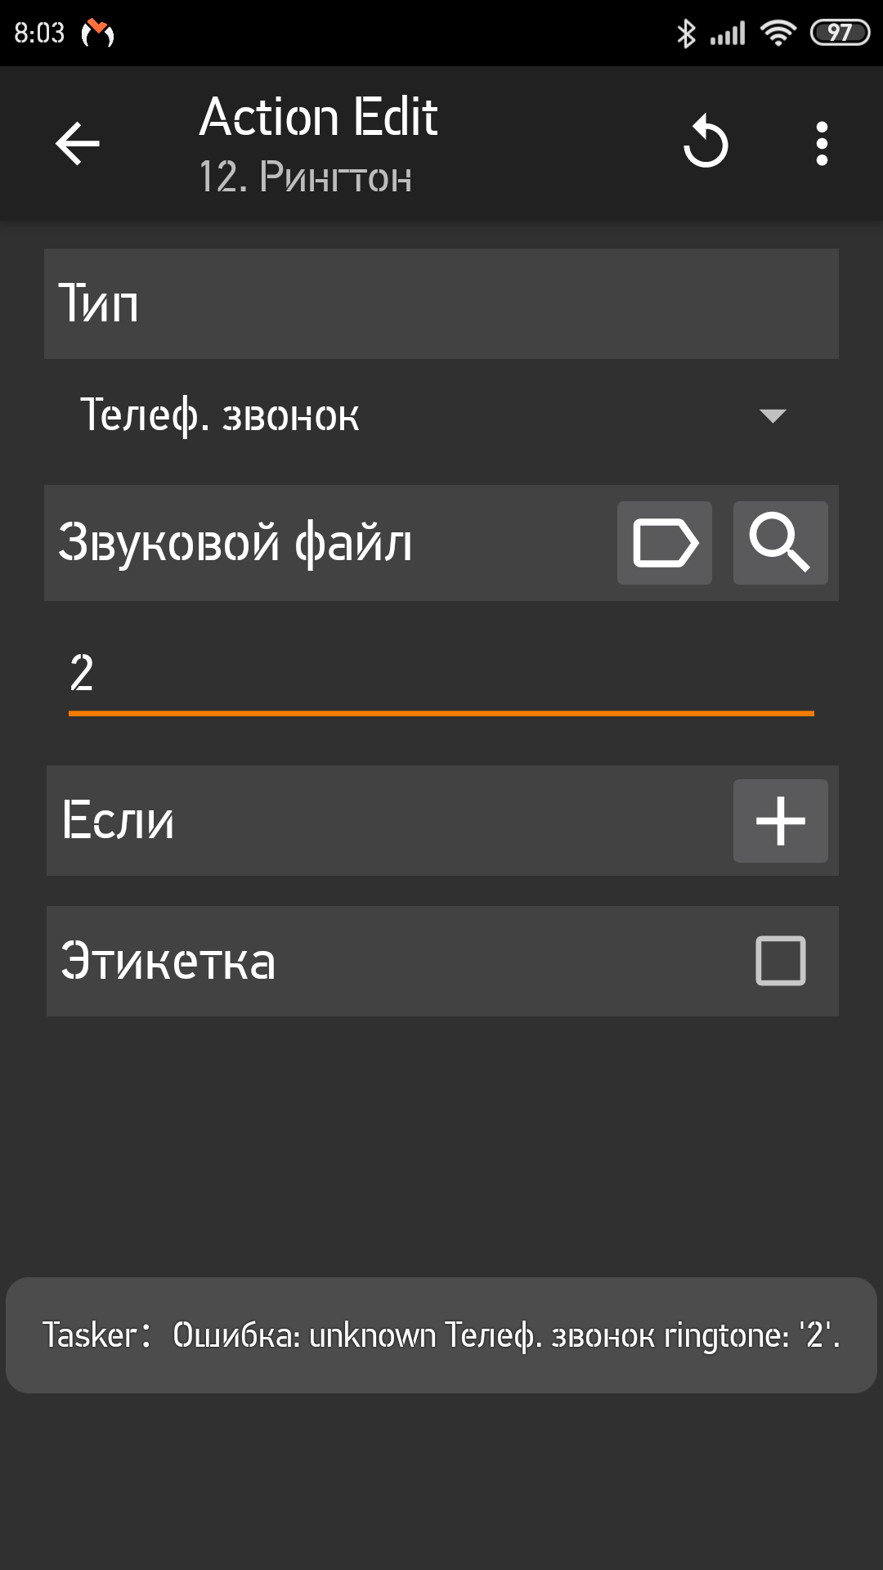The image size is (883, 1570).
Task: Add a condition with the Если plus icon
Action: click(x=780, y=821)
